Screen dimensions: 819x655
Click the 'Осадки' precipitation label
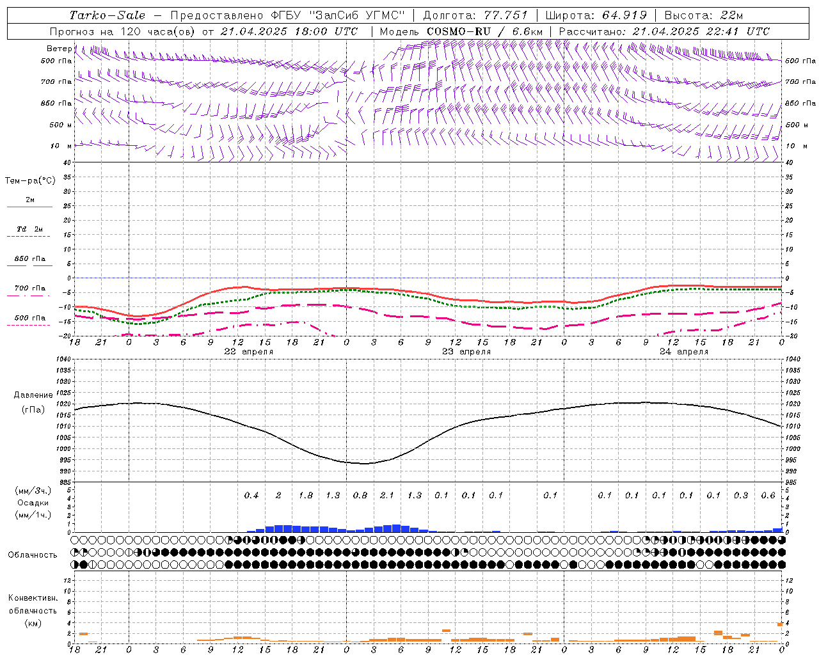click(x=33, y=503)
